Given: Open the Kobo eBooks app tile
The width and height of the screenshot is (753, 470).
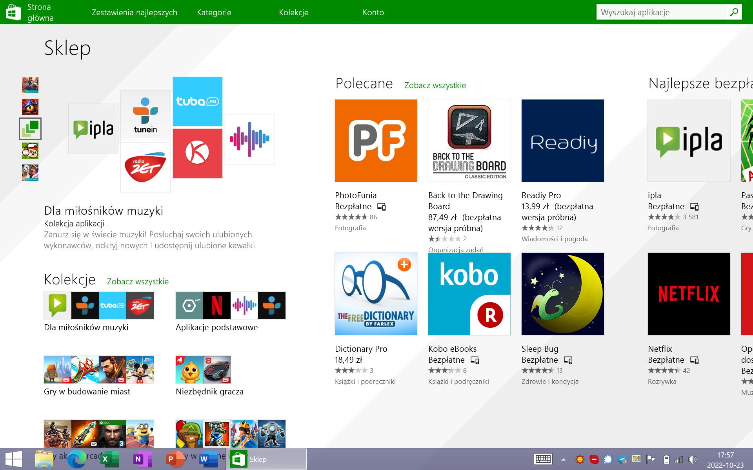Looking at the screenshot, I should coord(469,294).
